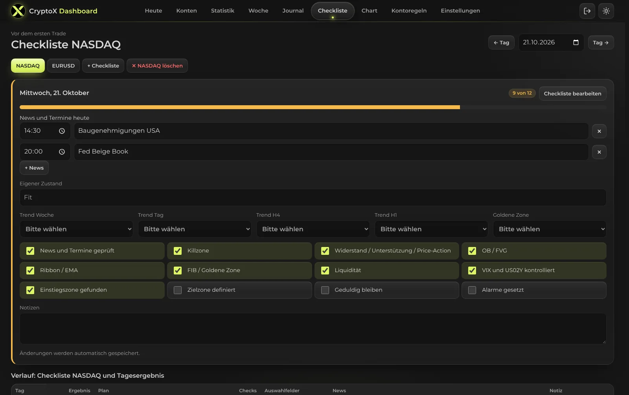This screenshot has height=395, width=629.
Task: Uncheck the Killzone checkbox
Action: [178, 251]
